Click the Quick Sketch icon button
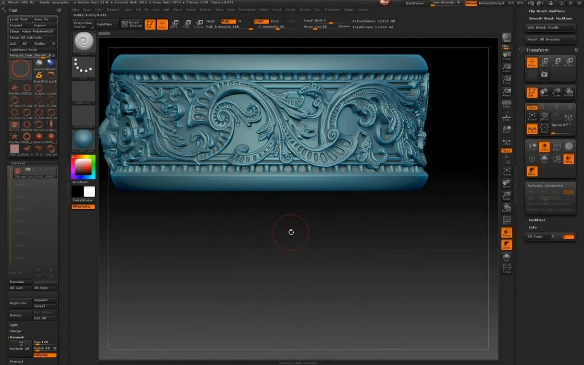The width and height of the screenshot is (584, 365). point(132,24)
